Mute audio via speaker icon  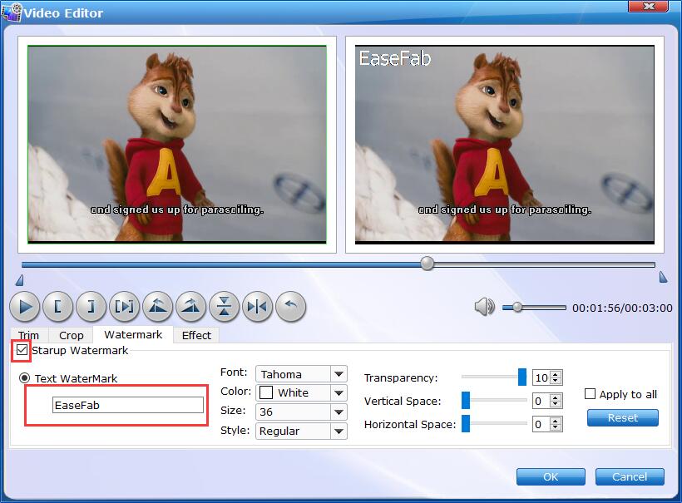pyautogui.click(x=485, y=307)
